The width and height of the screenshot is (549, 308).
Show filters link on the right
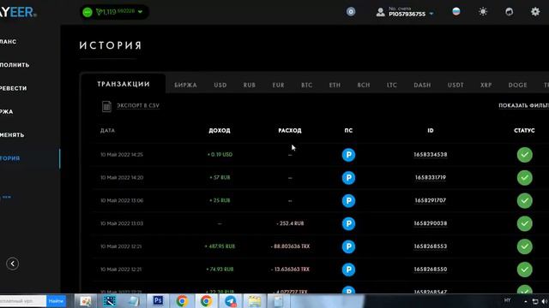(x=524, y=105)
